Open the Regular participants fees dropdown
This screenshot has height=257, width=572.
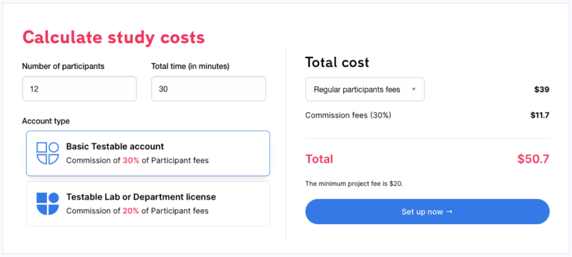[365, 89]
